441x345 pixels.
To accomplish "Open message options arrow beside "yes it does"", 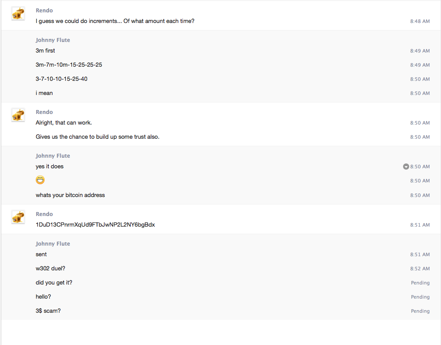I will 406,167.
